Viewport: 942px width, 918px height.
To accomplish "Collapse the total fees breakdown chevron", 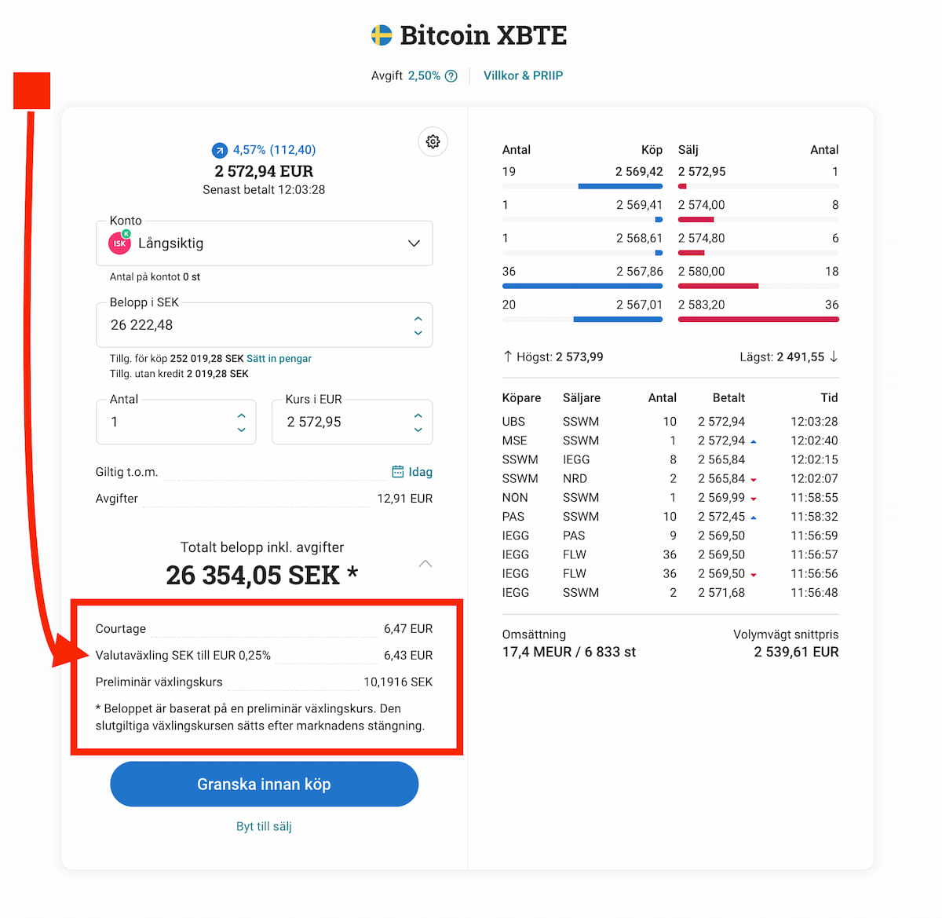I will 425,564.
